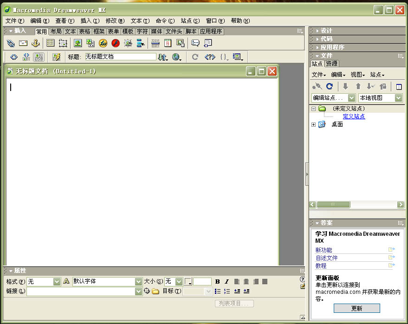
Task: Click into the 标题 title text field
Action: [120, 57]
